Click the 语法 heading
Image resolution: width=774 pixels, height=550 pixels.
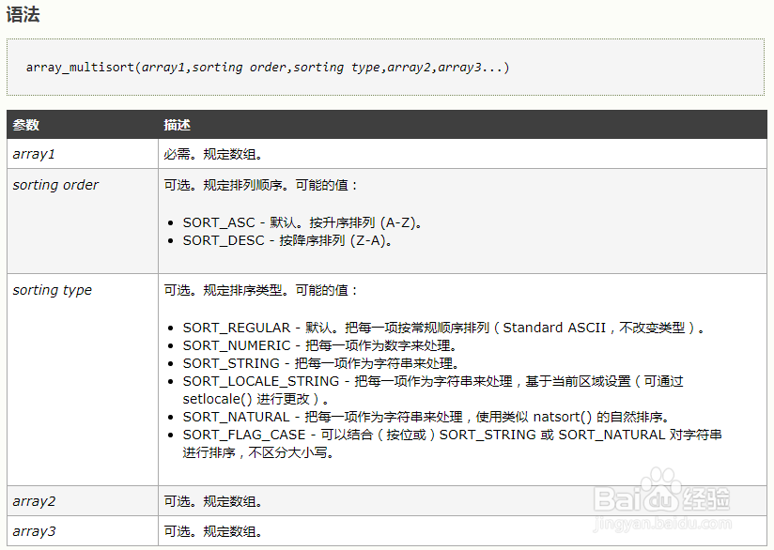tap(23, 14)
